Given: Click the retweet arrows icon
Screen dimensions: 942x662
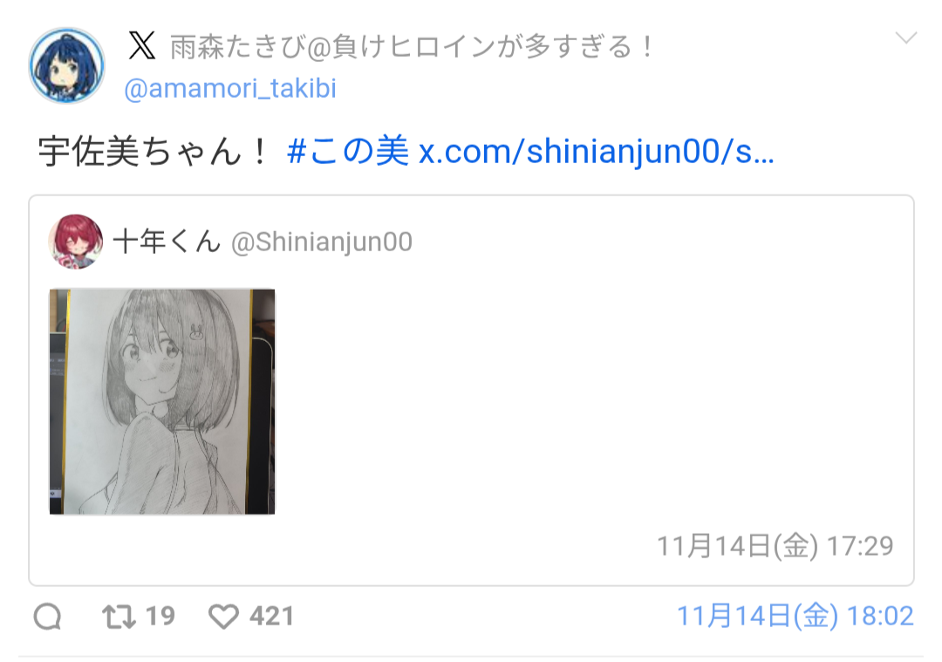Looking at the screenshot, I should (x=119, y=617).
